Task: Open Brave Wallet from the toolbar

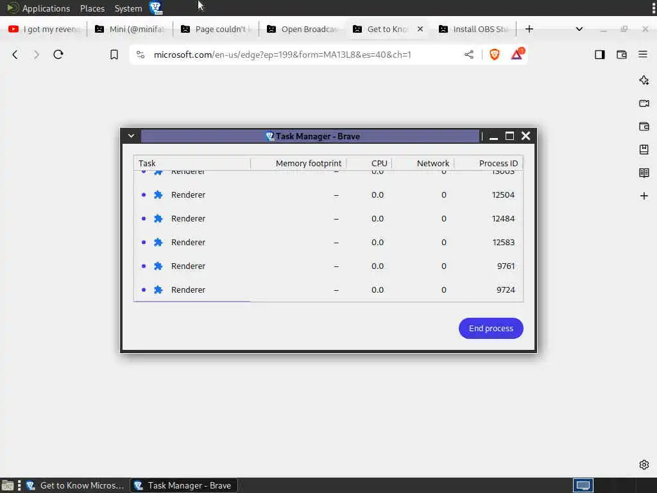Action: click(621, 55)
